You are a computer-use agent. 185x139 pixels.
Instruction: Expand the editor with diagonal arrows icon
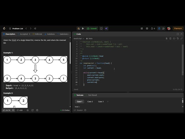pyautogui.click(x=182, y=39)
